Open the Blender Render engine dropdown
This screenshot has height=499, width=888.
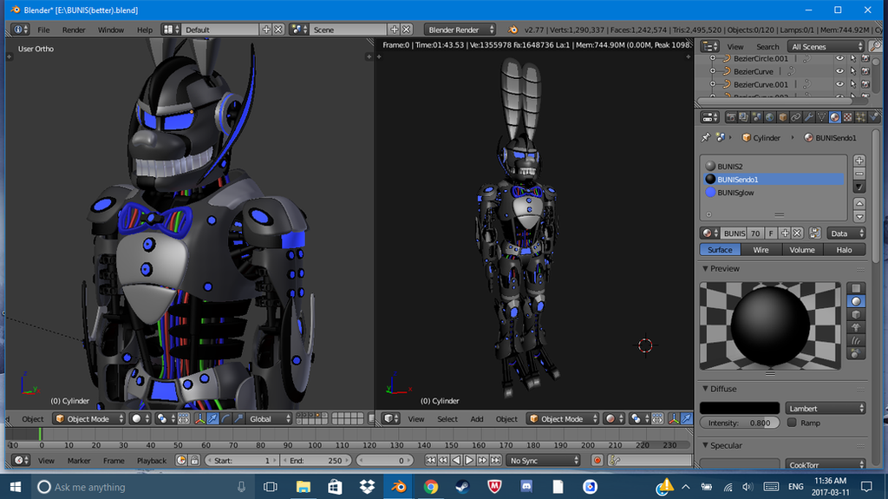click(x=461, y=30)
